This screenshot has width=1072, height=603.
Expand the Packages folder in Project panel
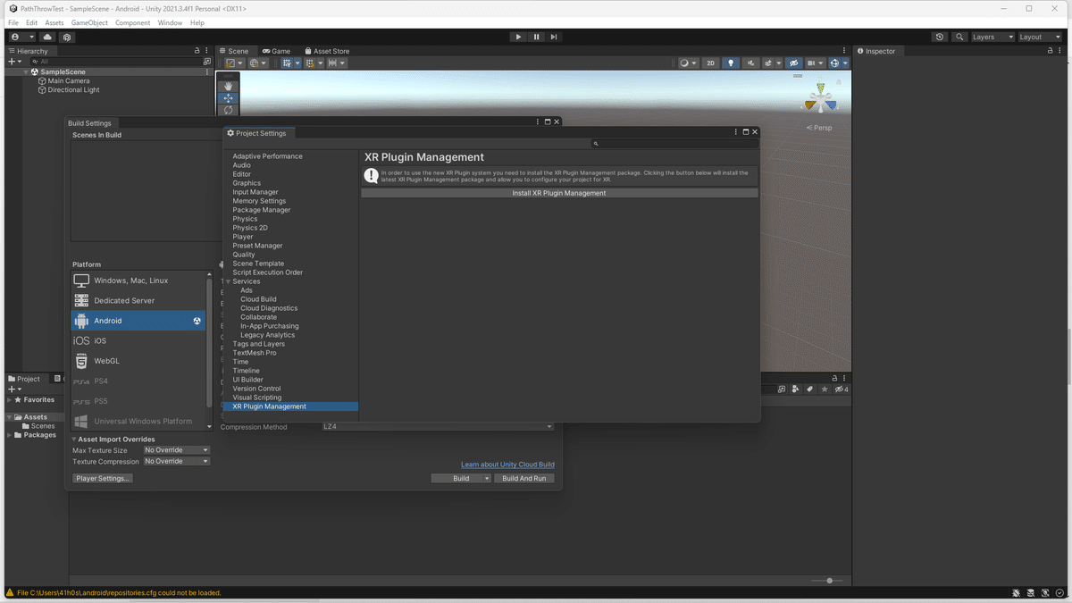coord(10,435)
